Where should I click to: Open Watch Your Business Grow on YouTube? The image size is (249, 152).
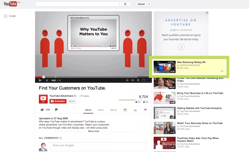(x=200, y=123)
